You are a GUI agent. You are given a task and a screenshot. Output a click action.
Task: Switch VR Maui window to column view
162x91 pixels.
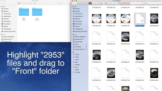pyautogui.click(x=24, y=3)
